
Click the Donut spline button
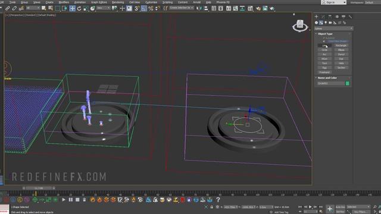pos(341,54)
